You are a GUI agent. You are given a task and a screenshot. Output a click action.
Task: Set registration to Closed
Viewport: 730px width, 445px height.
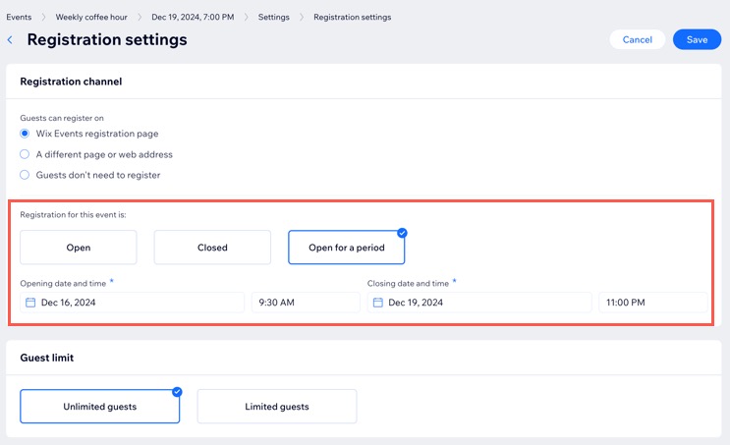coord(212,248)
